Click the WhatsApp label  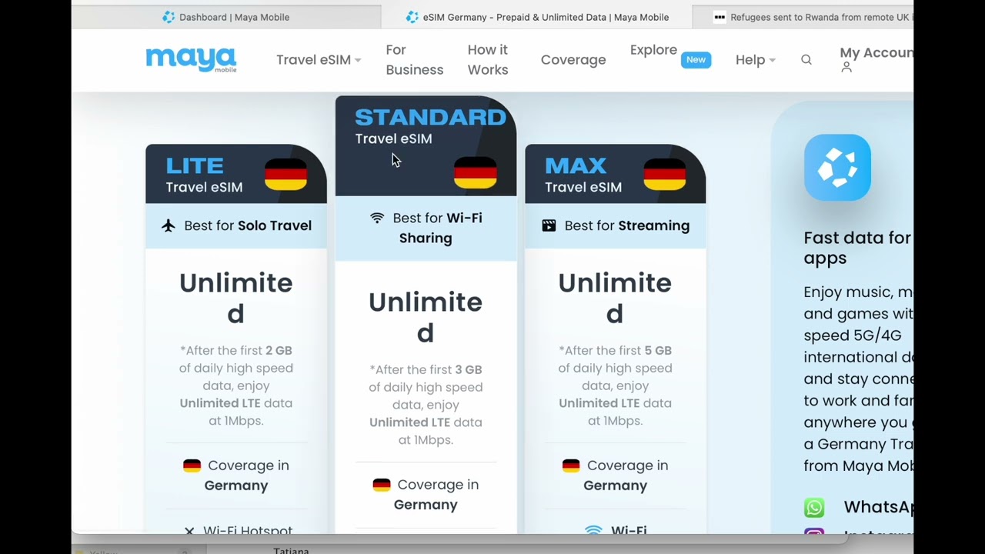click(878, 507)
